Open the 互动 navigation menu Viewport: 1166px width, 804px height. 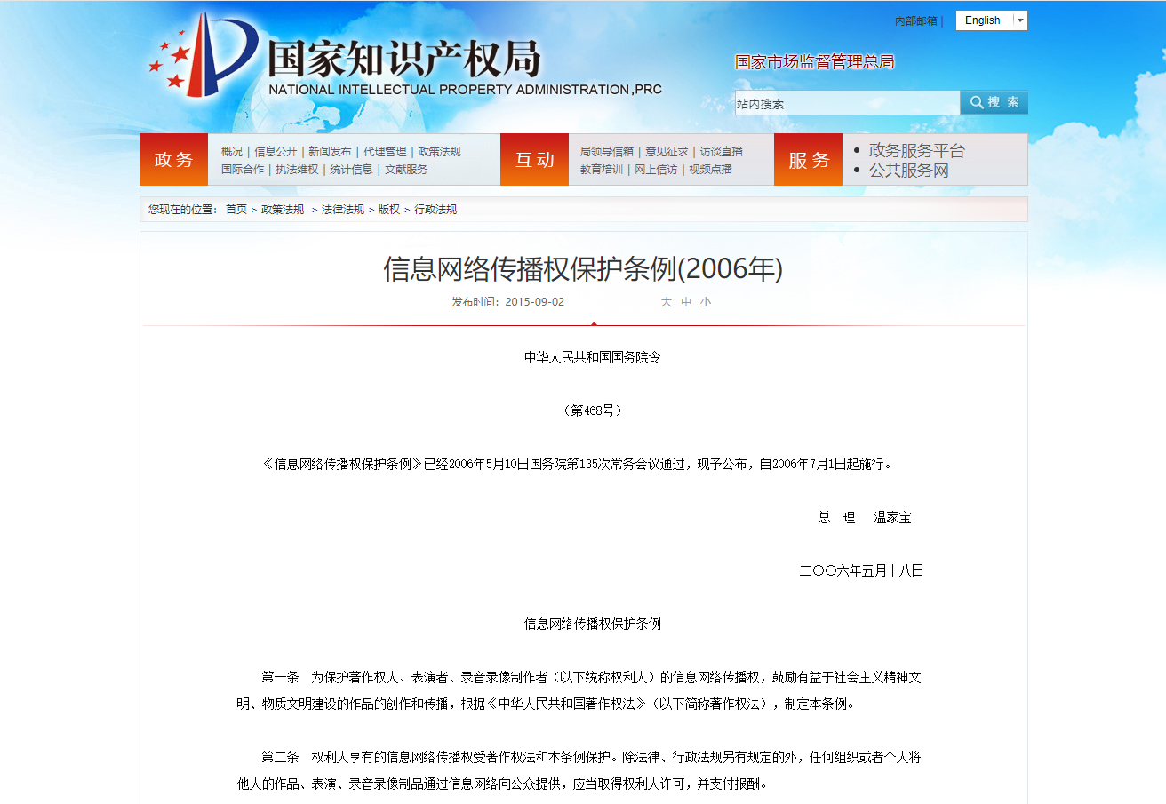[534, 159]
